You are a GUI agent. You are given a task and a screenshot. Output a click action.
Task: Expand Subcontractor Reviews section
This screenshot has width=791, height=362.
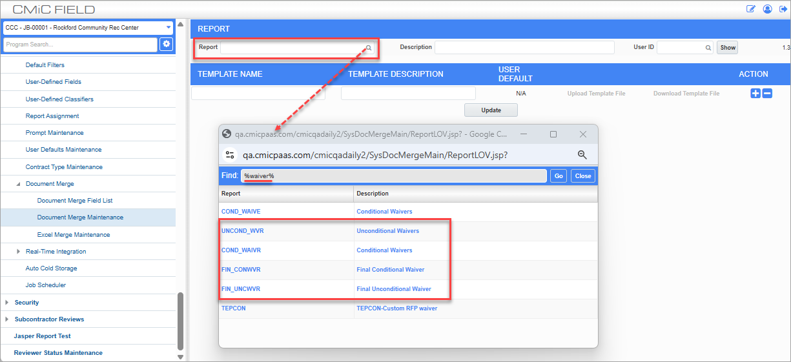point(6,319)
